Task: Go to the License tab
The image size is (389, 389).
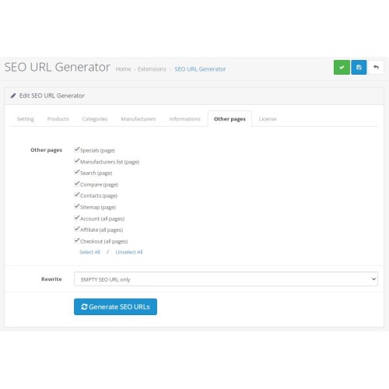Action: point(268,119)
